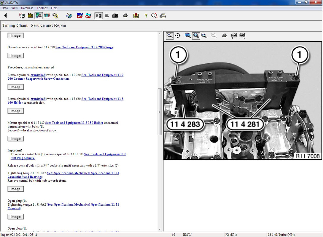This screenshot has width=323, height=237.
Task: Click the repair information toolbar icon
Action: point(39,16)
